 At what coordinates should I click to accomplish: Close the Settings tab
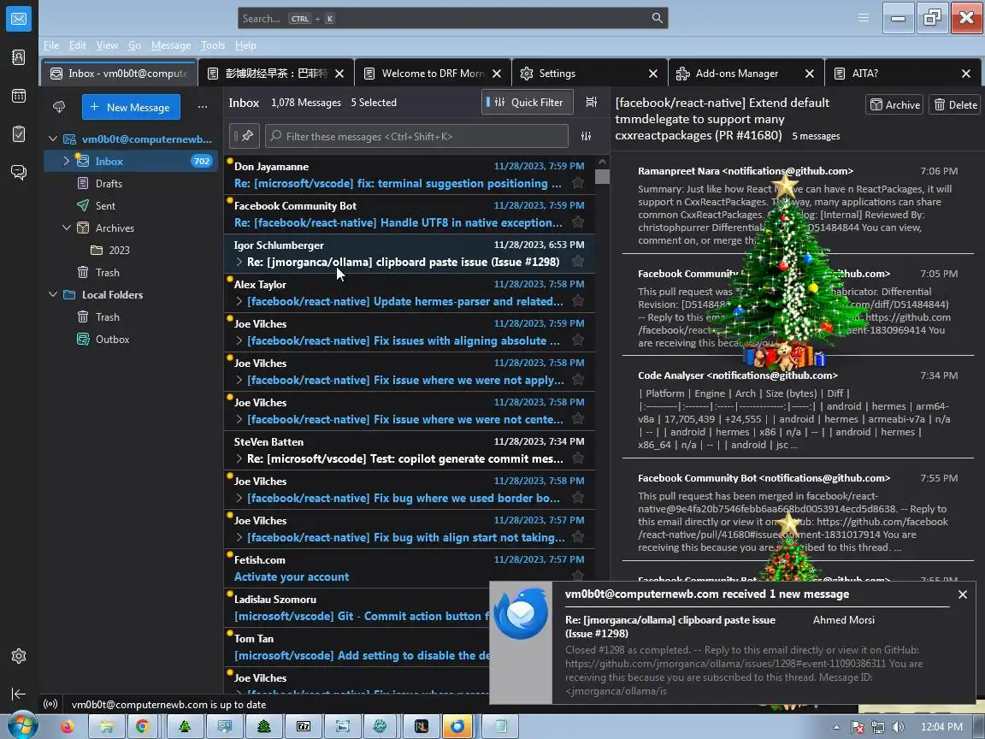[653, 74]
